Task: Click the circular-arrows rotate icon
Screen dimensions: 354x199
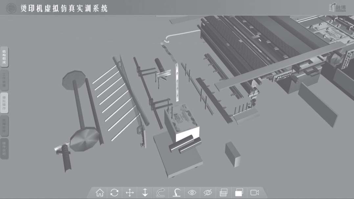Action: click(115, 192)
